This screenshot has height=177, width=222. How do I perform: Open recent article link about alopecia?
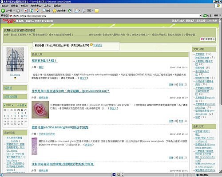point(205,140)
